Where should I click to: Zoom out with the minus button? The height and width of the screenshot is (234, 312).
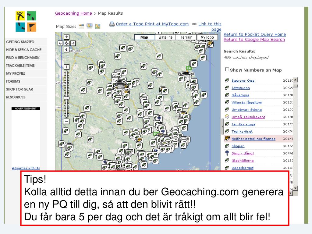click(67, 121)
